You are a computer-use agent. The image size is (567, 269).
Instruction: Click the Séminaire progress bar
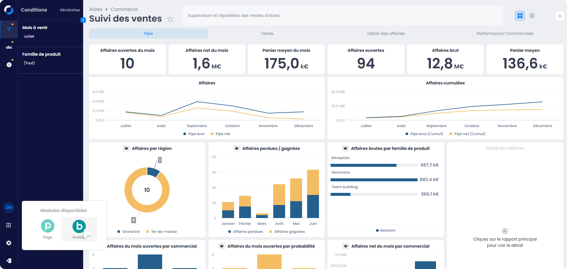point(374,180)
